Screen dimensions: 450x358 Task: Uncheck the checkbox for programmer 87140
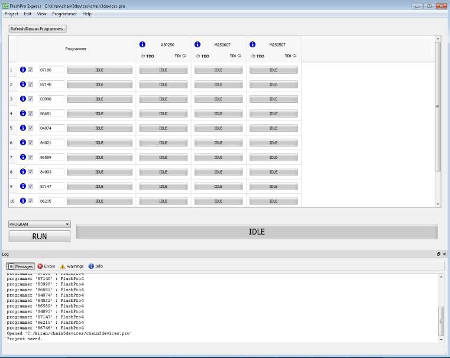[x=31, y=84]
